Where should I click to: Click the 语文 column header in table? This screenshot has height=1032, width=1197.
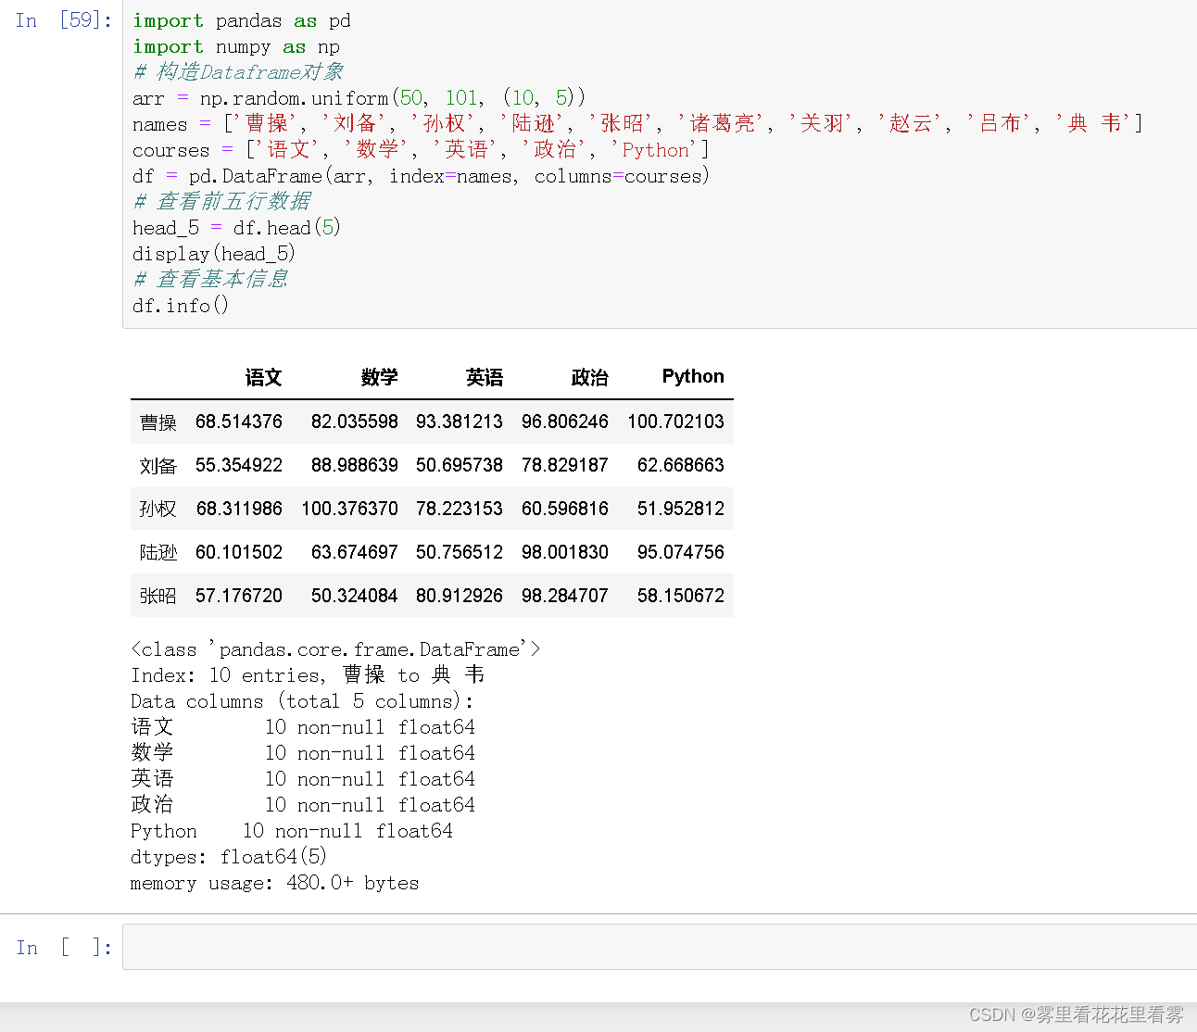(263, 377)
